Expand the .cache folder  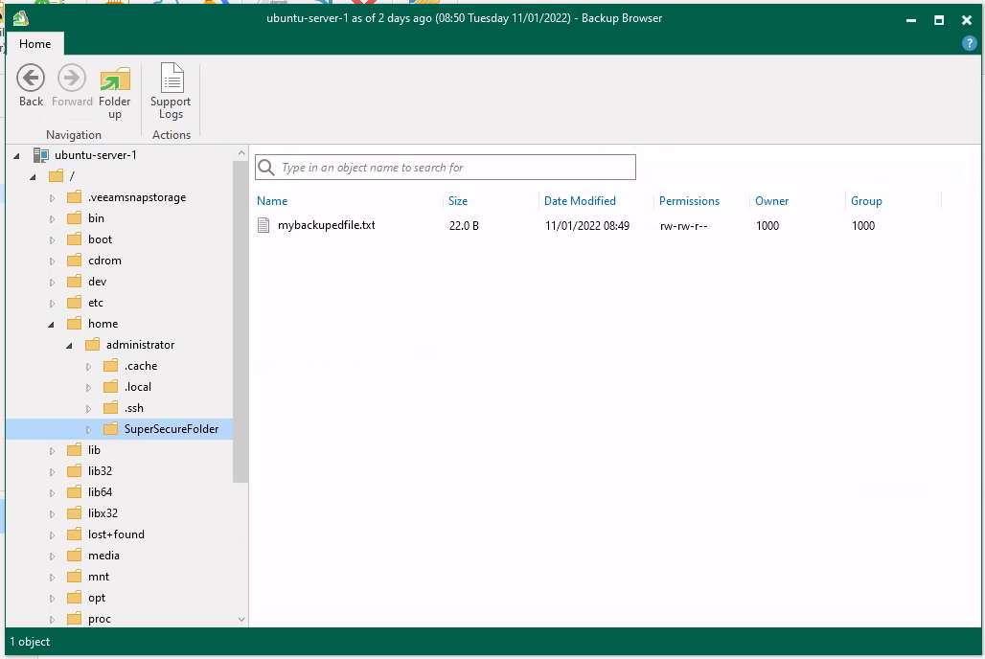click(88, 366)
